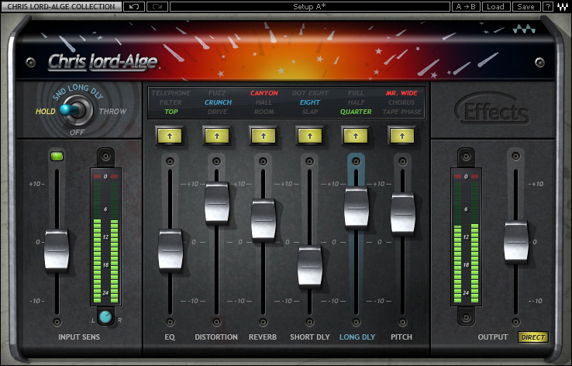This screenshot has width=572, height=366.
Task: Click the A→B copy button
Action: tap(466, 6)
